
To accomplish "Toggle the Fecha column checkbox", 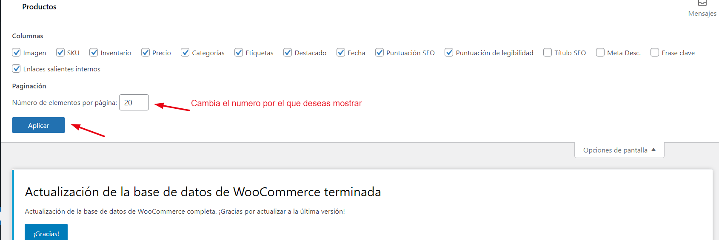I will click(341, 52).
